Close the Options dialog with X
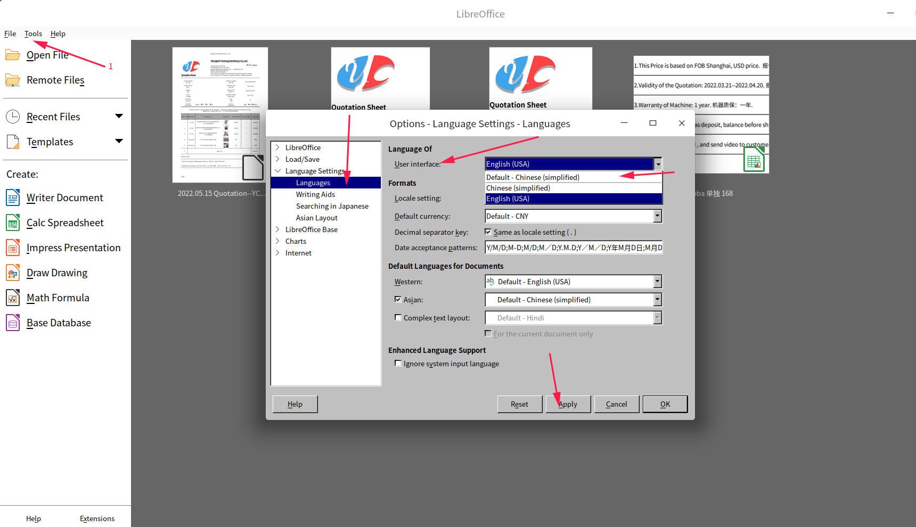The height and width of the screenshot is (527, 916). pyautogui.click(x=682, y=123)
